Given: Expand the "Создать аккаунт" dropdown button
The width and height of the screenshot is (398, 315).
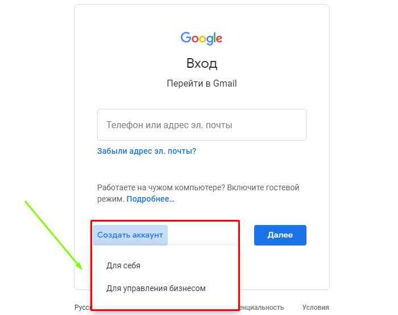Looking at the screenshot, I should pos(130,235).
